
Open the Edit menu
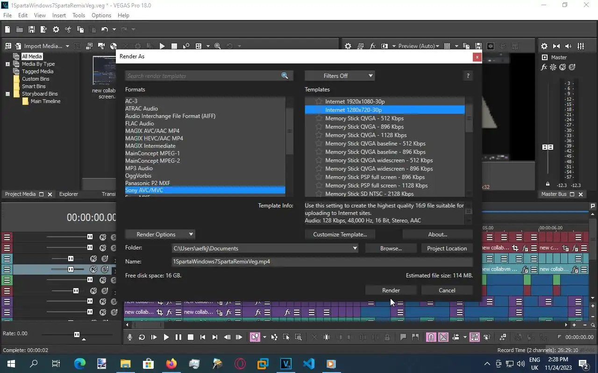tap(23, 15)
